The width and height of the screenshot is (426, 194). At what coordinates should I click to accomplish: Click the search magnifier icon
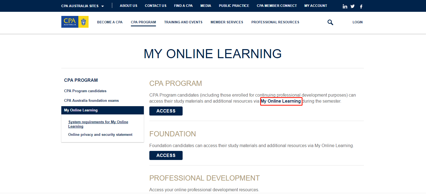click(330, 22)
